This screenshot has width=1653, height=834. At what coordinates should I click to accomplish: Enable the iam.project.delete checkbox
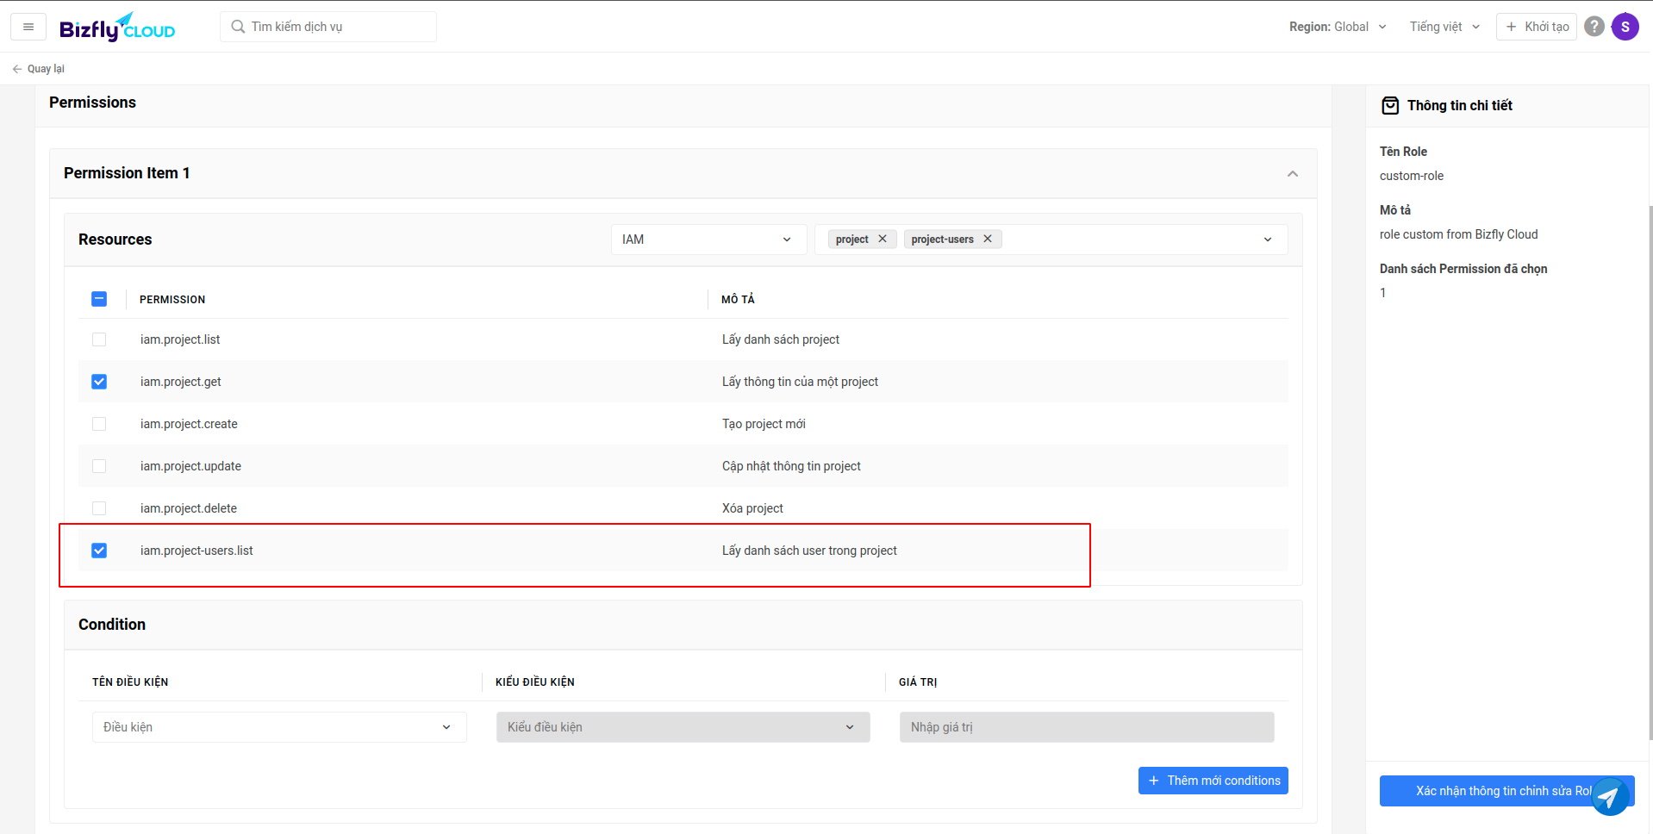click(99, 508)
